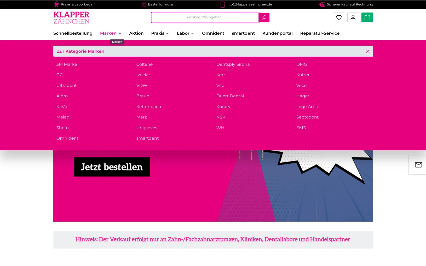Open the Bestellformular top link
The width and height of the screenshot is (426, 266).
(x=161, y=4)
